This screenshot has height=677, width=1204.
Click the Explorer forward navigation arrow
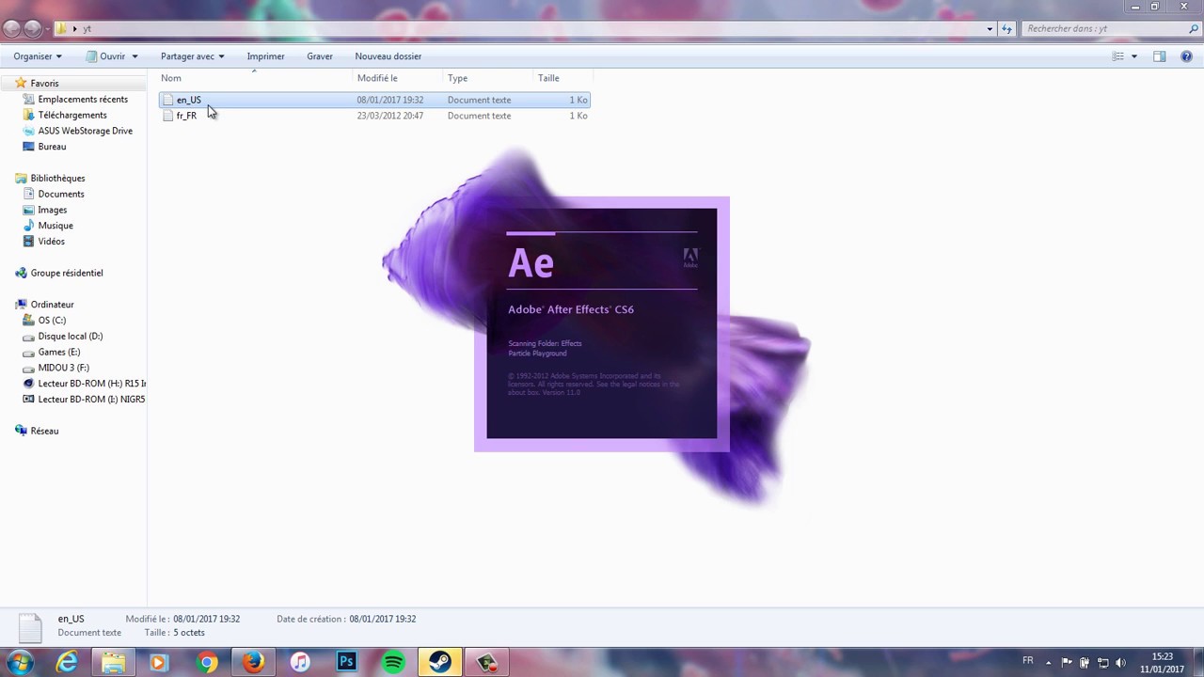tap(32, 28)
